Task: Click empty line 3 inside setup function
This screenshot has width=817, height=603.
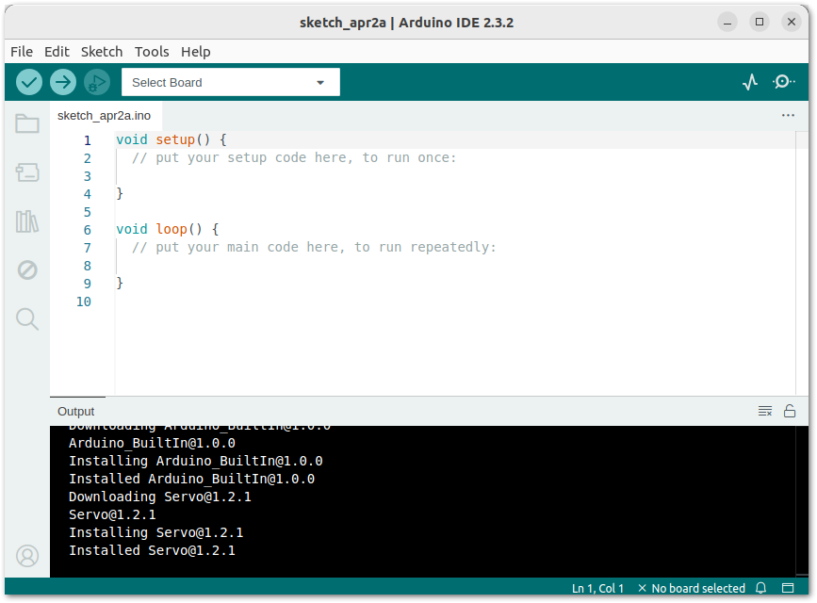Action: pyautogui.click(x=453, y=176)
